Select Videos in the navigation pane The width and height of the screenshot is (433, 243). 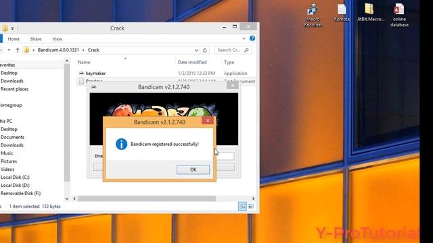click(x=7, y=169)
